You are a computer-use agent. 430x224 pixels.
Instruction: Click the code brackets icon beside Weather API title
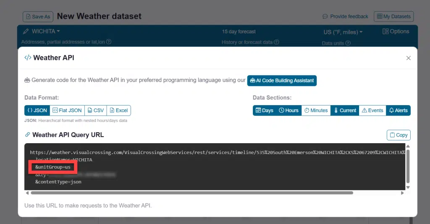point(28,57)
